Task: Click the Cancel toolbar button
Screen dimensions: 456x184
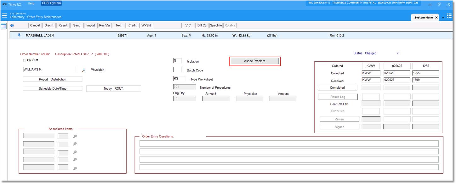Action: click(x=35, y=25)
